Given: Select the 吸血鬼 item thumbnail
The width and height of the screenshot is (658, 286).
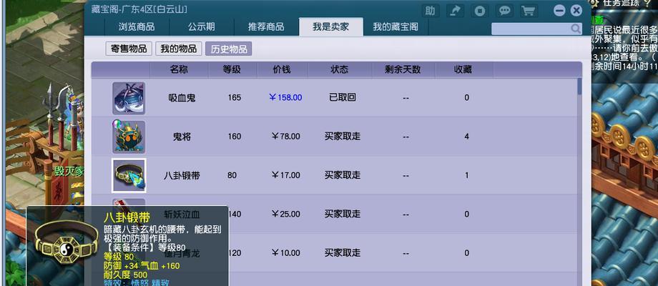Looking at the screenshot, I should click(129, 98).
